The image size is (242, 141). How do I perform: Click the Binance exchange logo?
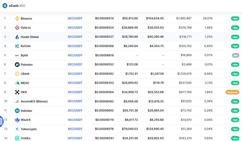pyautogui.click(x=17, y=18)
